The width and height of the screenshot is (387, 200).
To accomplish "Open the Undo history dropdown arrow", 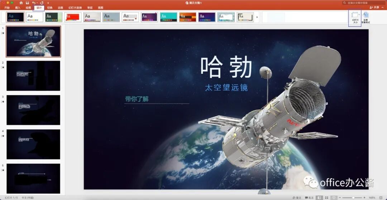I will (x=37, y=3).
